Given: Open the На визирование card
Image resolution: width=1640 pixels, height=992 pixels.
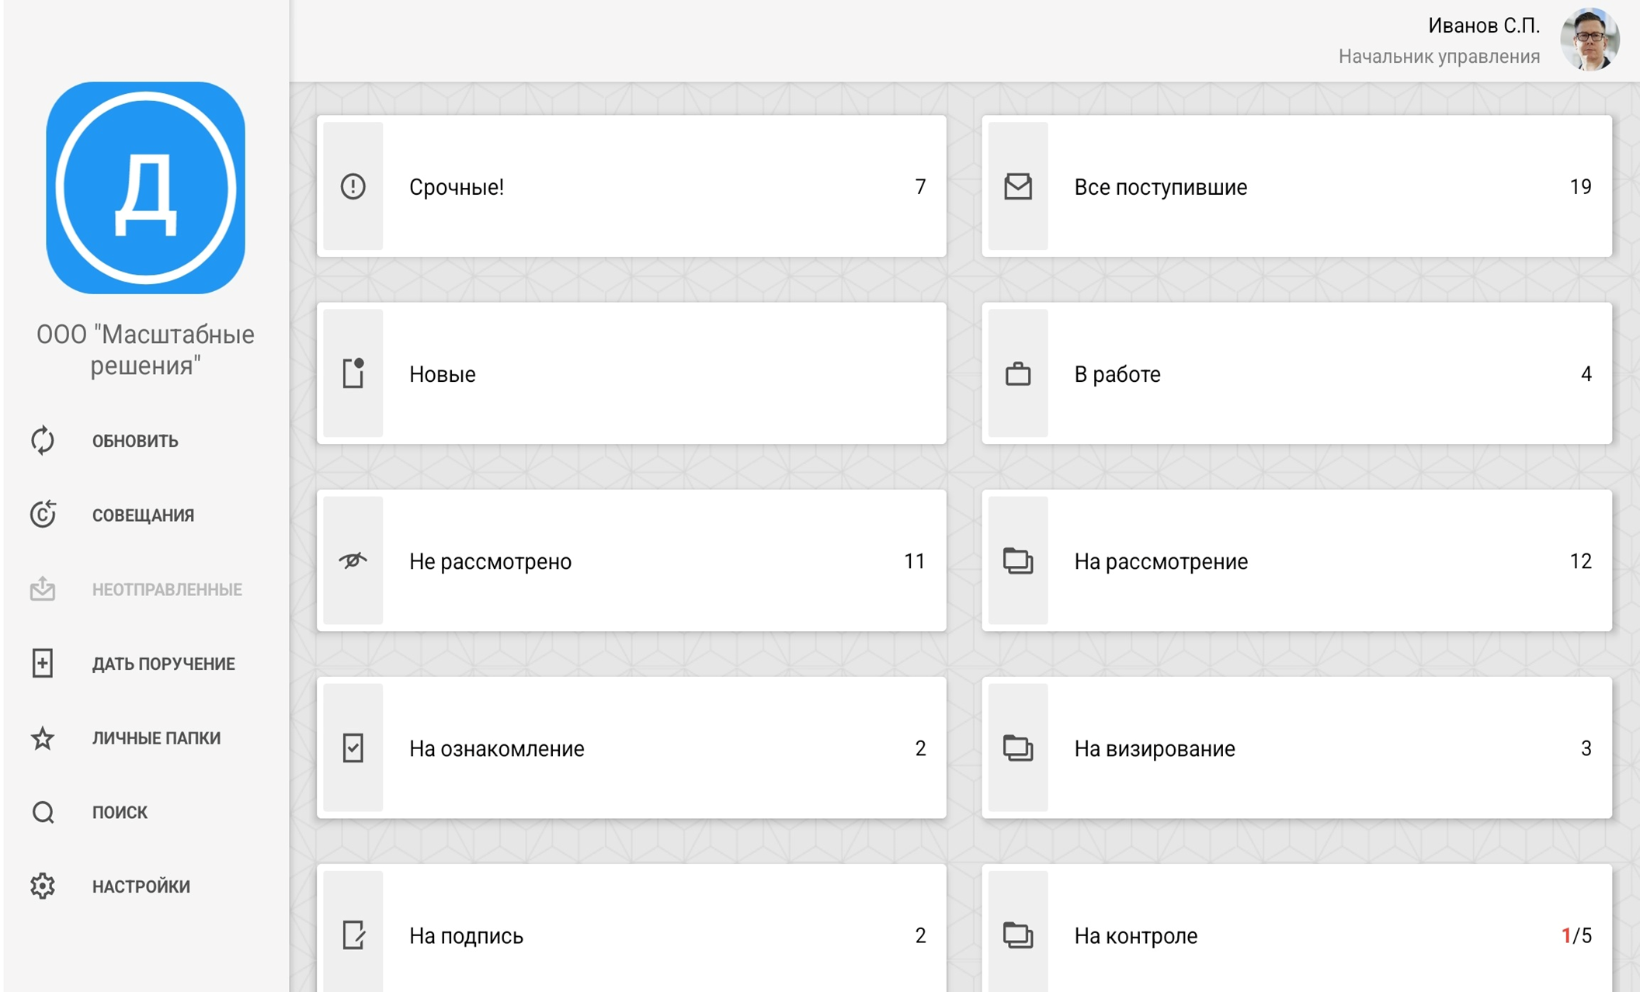Looking at the screenshot, I should coord(1297,747).
